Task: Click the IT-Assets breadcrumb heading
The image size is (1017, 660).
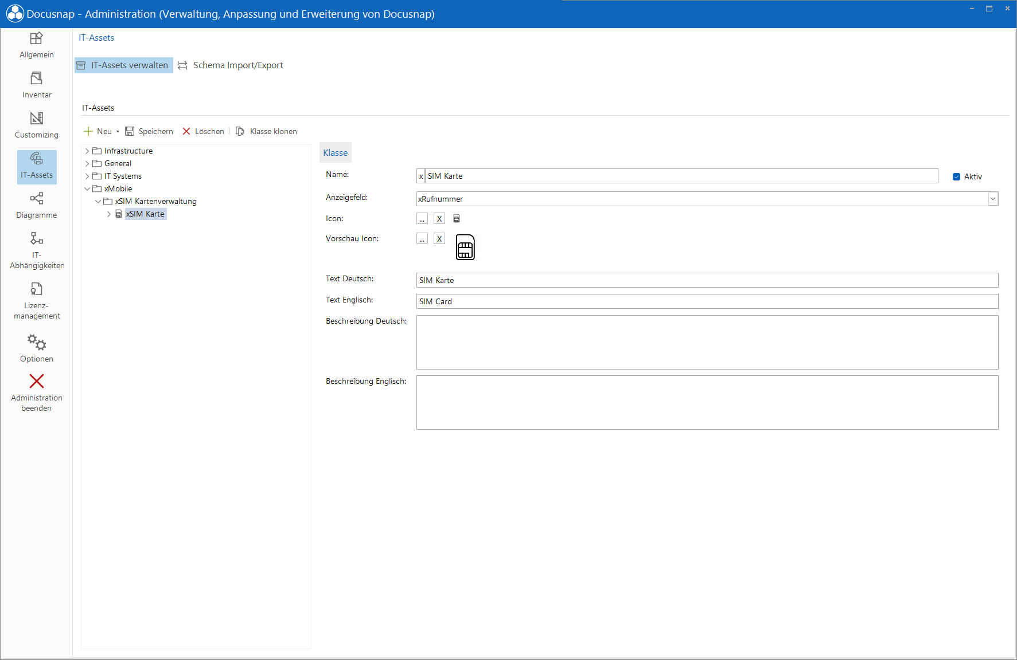Action: click(x=96, y=38)
